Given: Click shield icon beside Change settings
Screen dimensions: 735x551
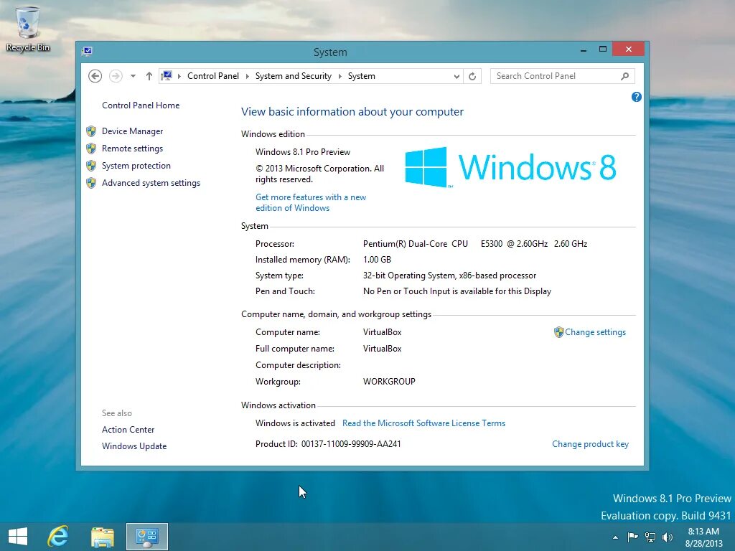Looking at the screenshot, I should click(558, 332).
